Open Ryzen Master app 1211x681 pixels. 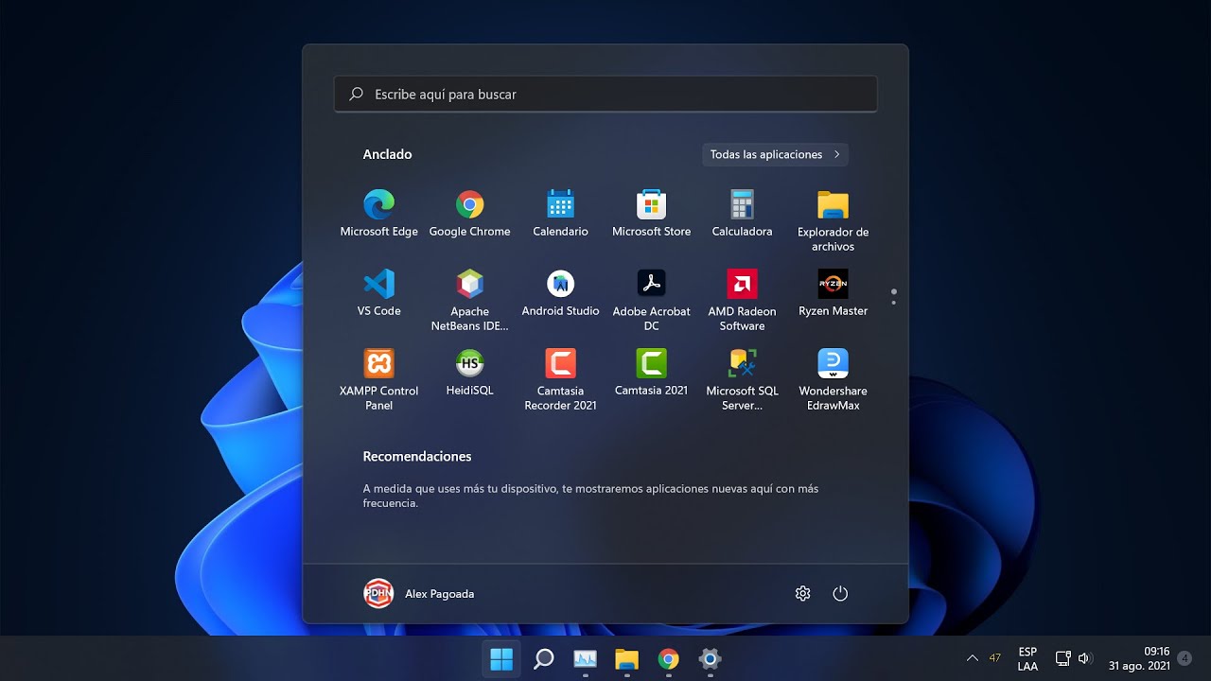point(833,293)
